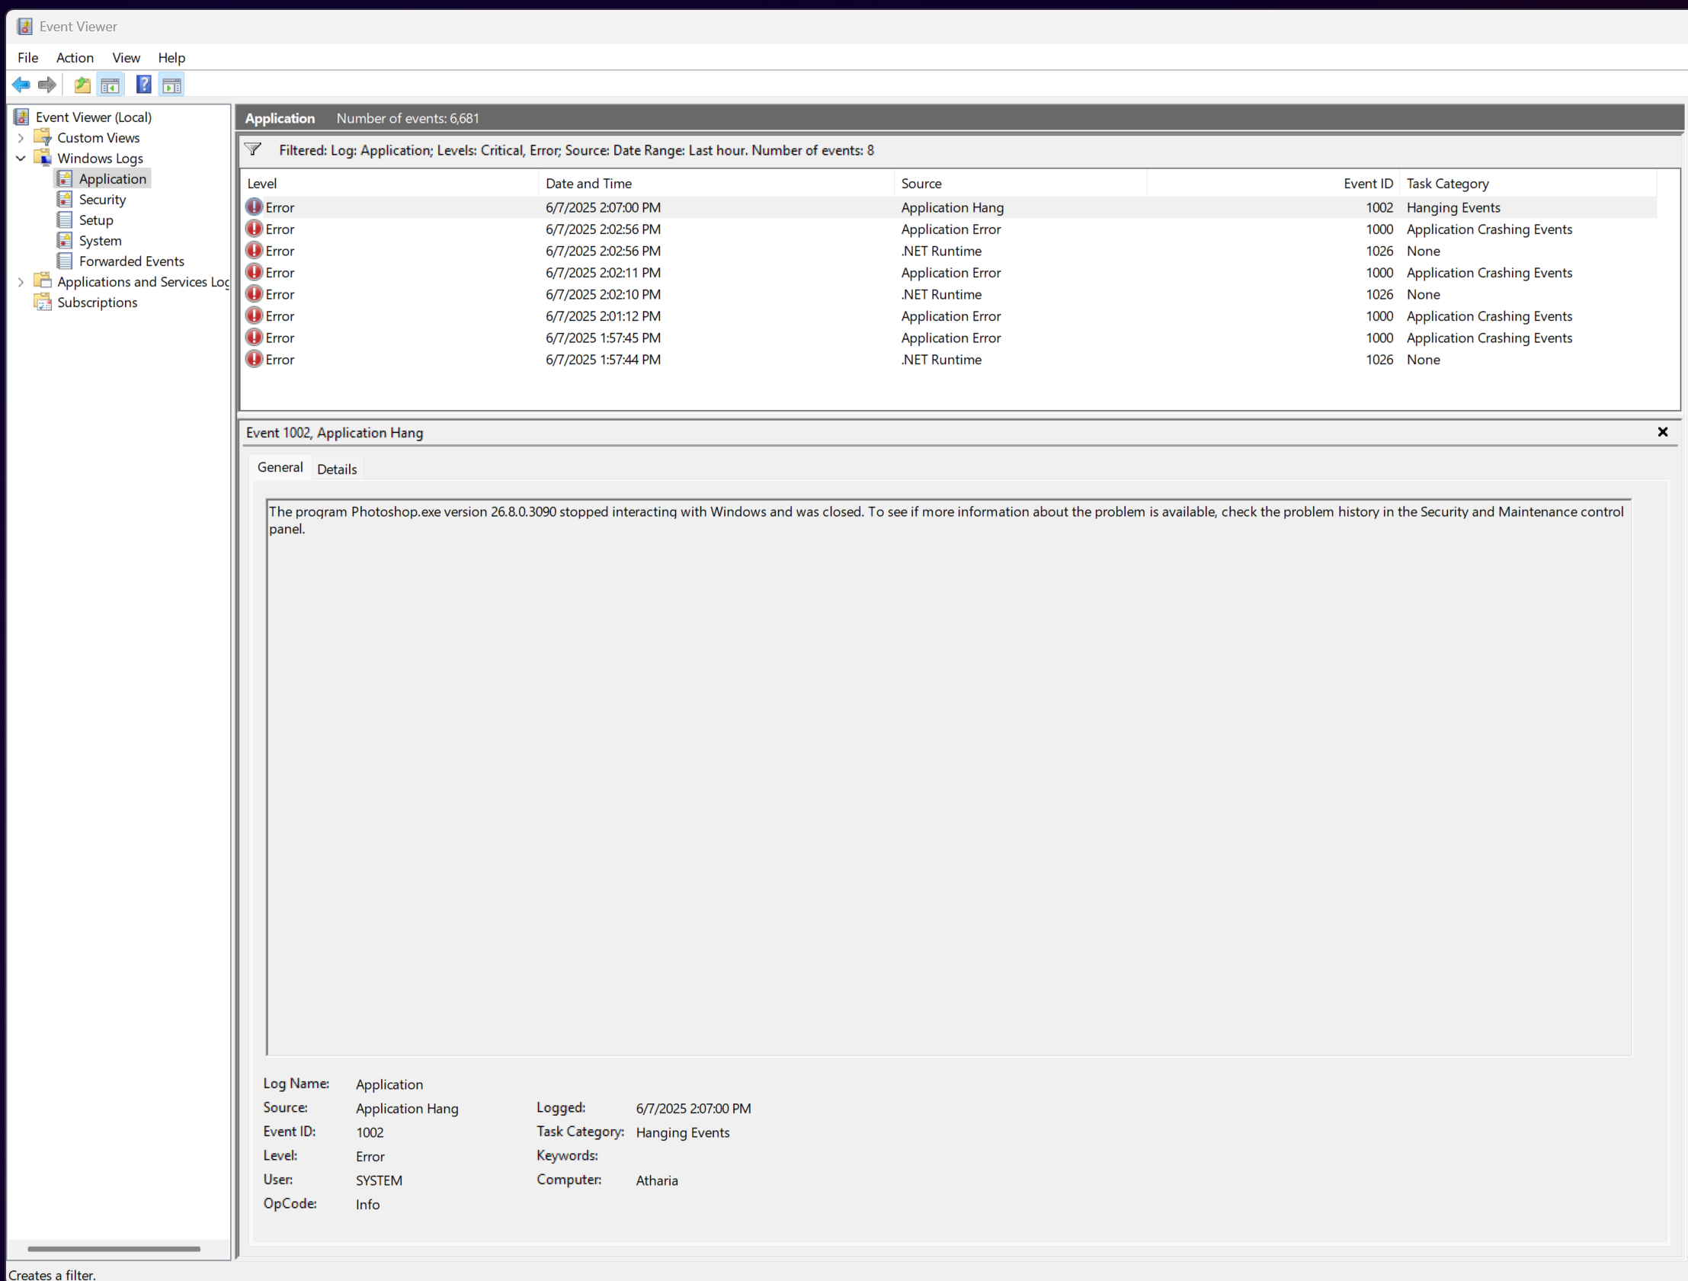Toggle the Show/Hide Console Tree toolbar icon

point(111,85)
